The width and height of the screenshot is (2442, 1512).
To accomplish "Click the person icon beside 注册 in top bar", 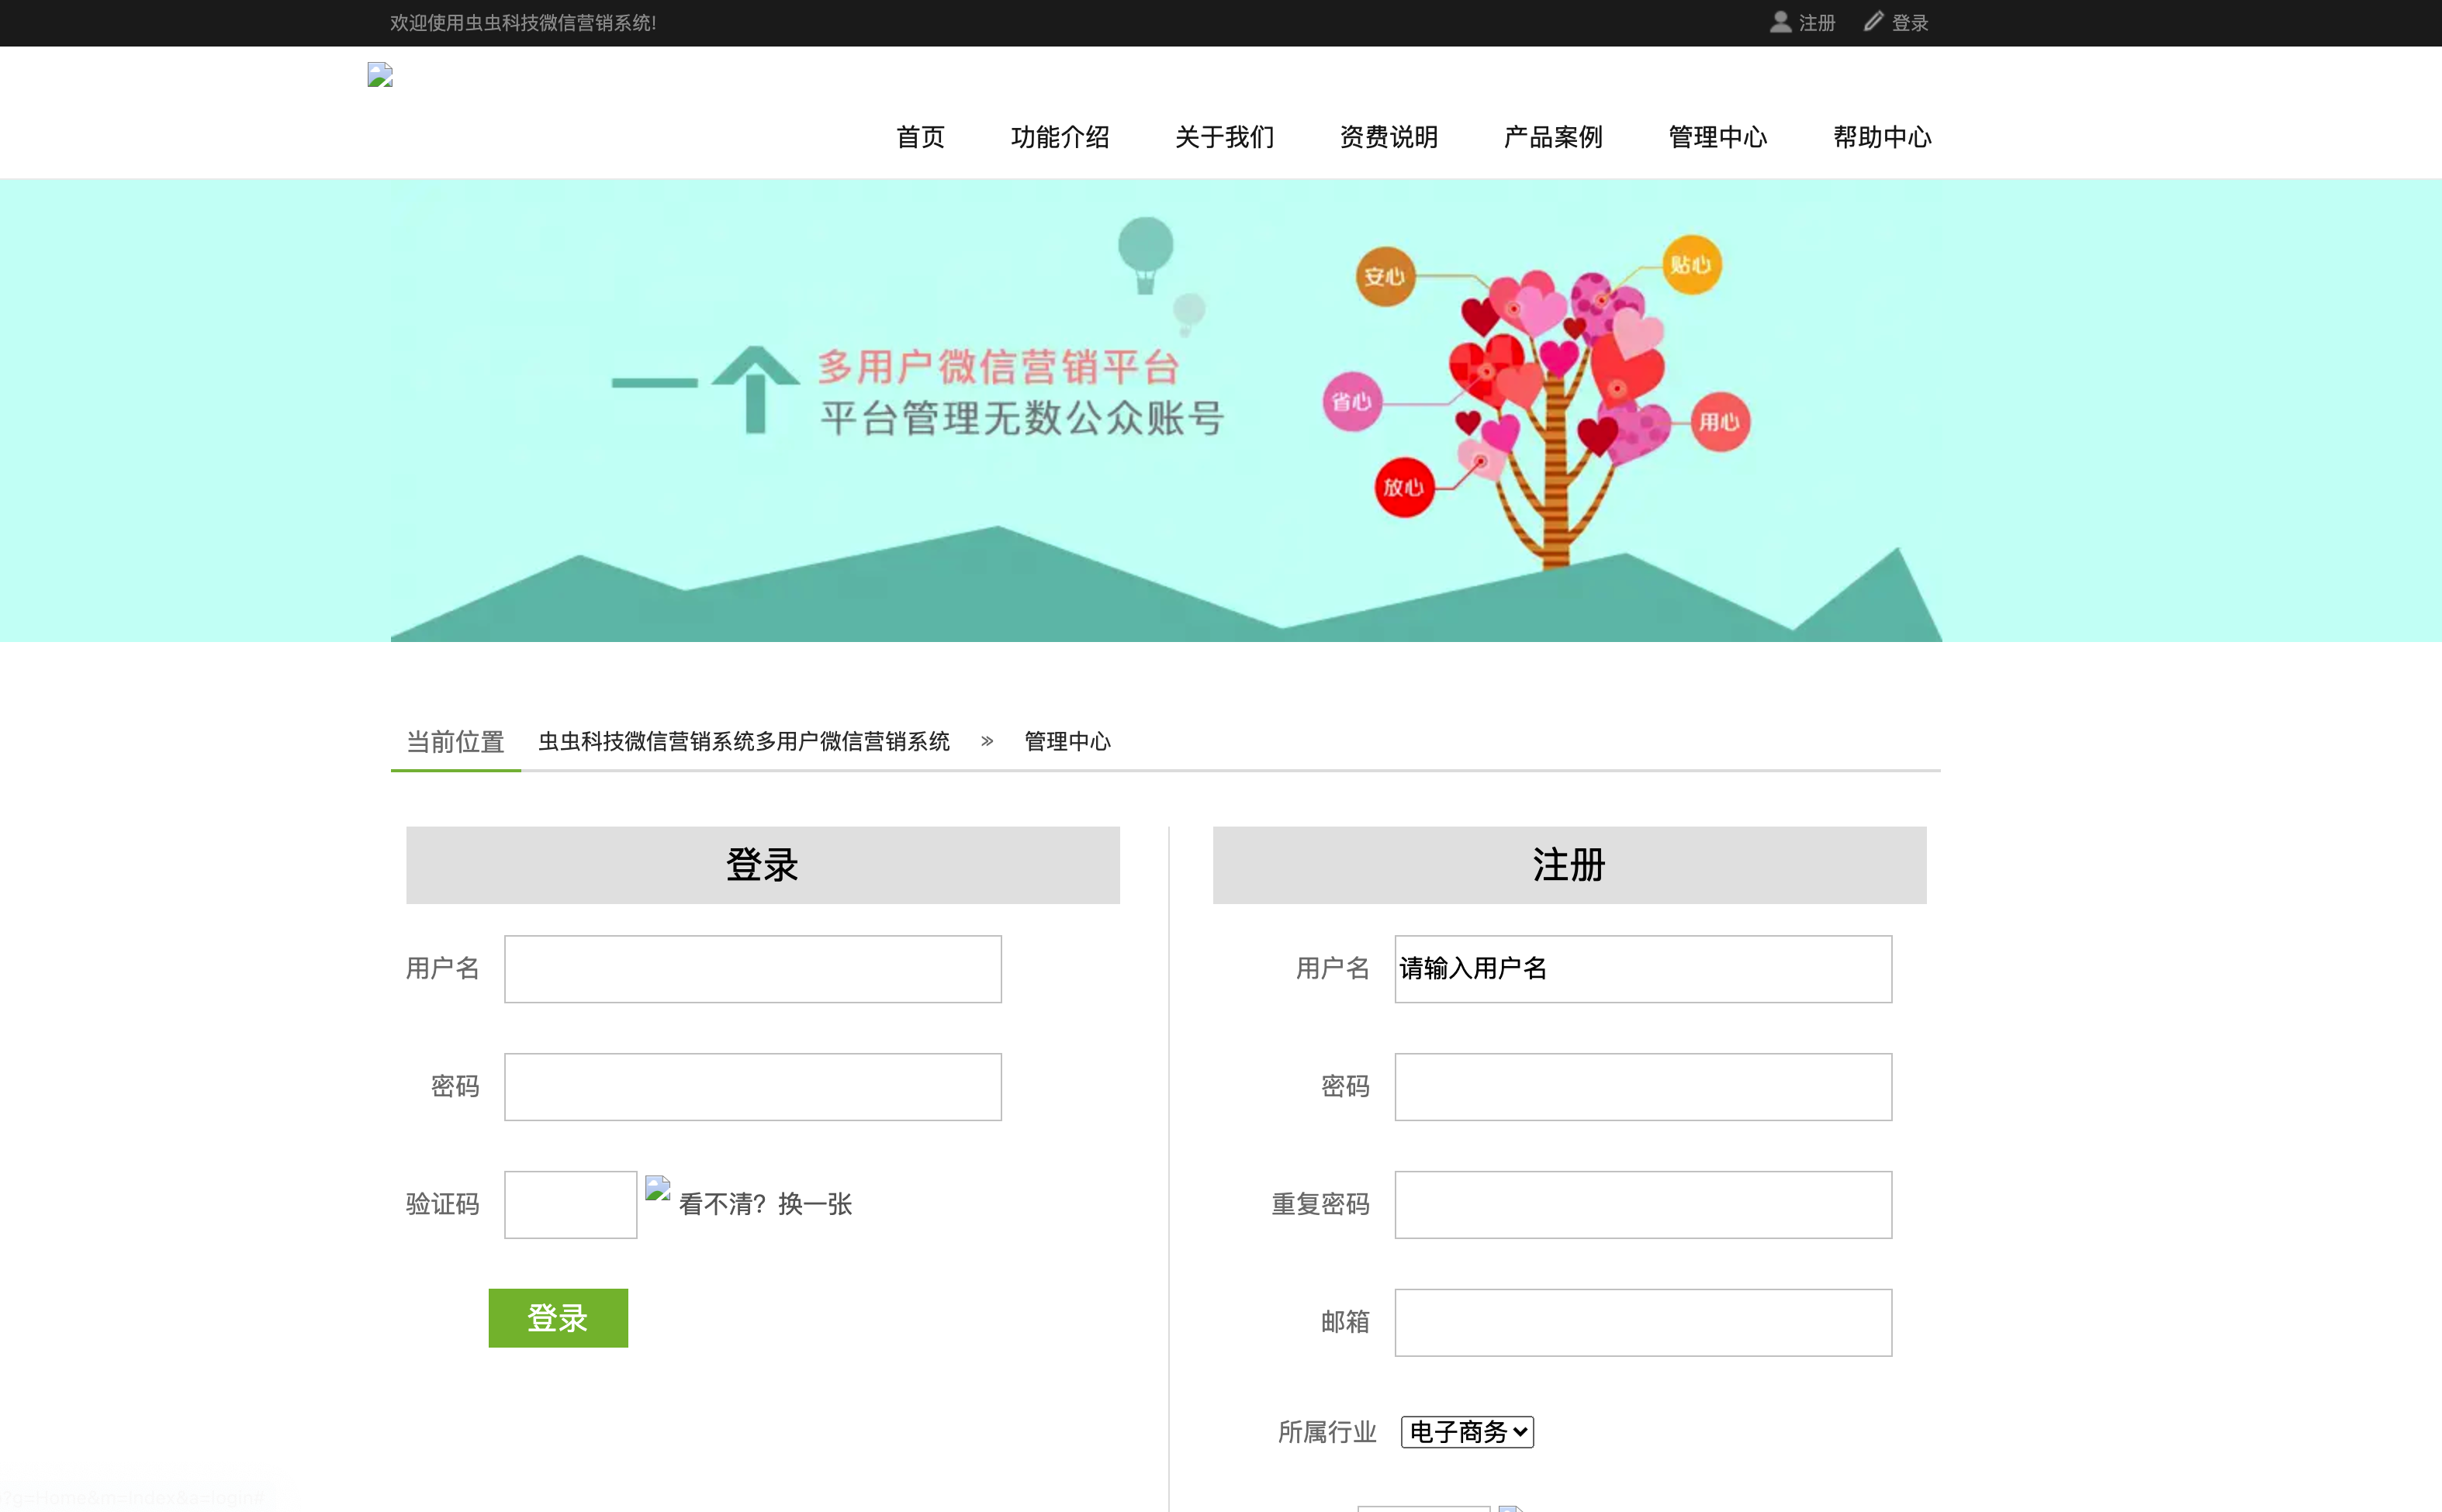I will [1780, 22].
